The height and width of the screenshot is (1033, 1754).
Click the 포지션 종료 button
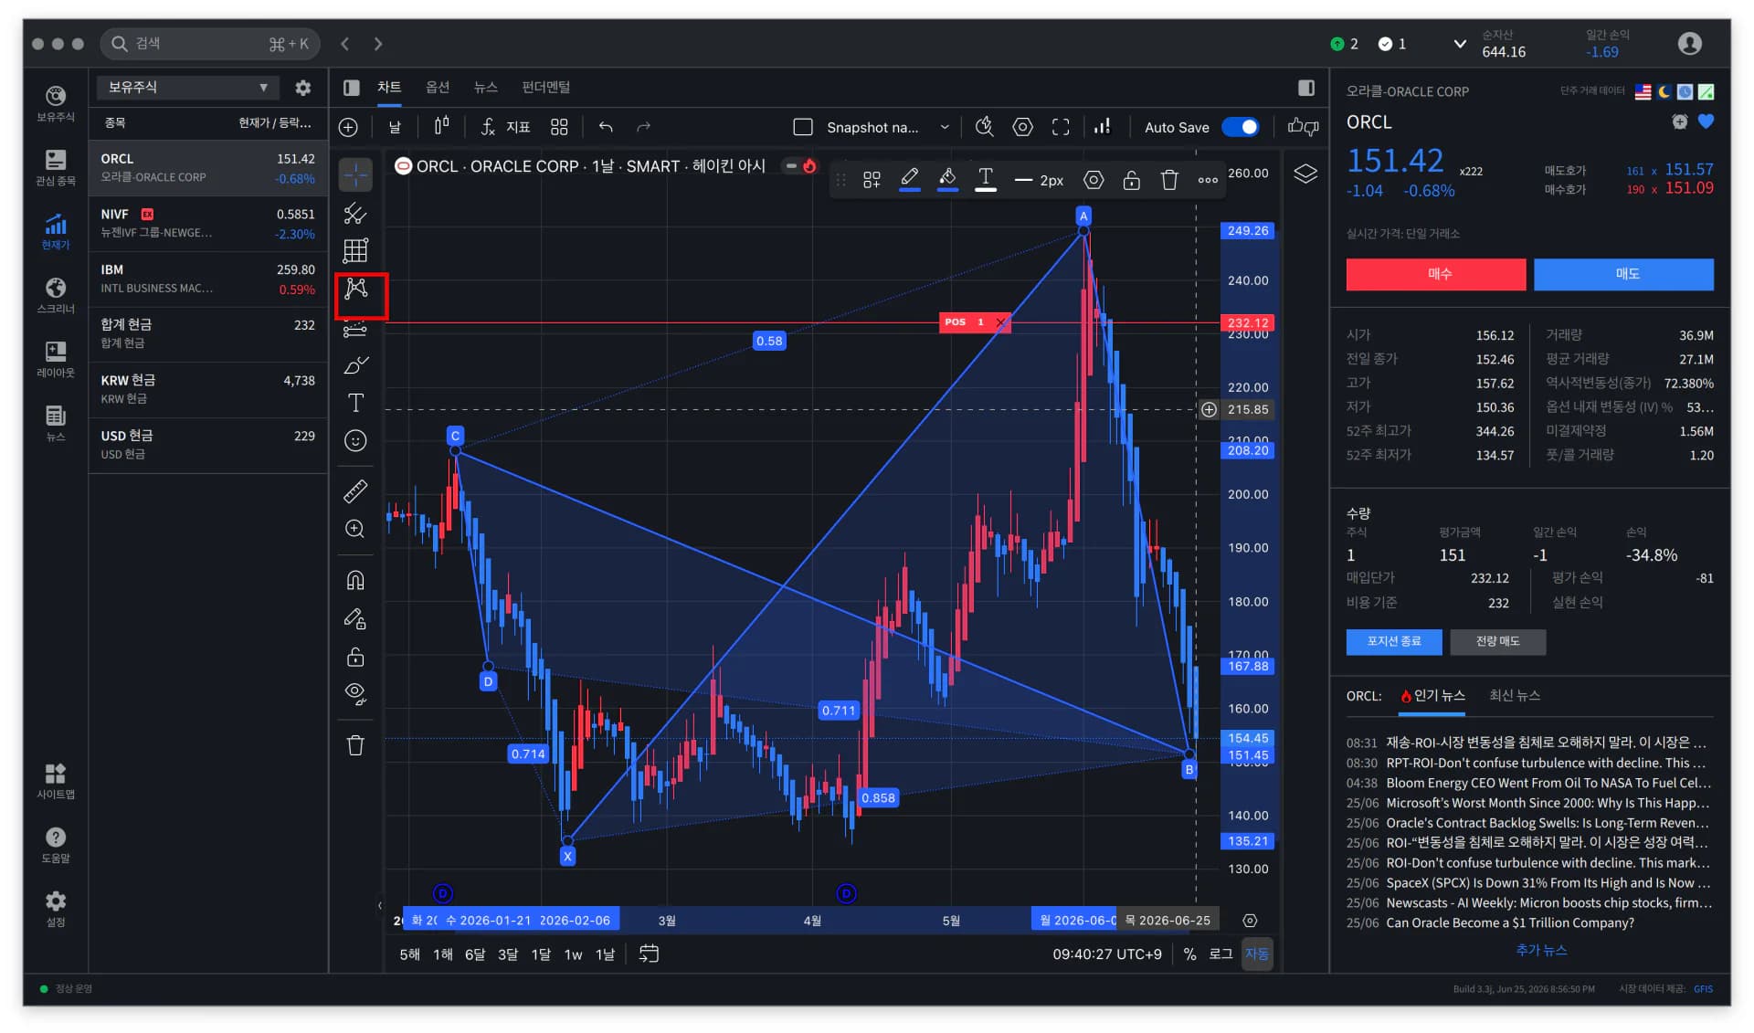pyautogui.click(x=1394, y=641)
